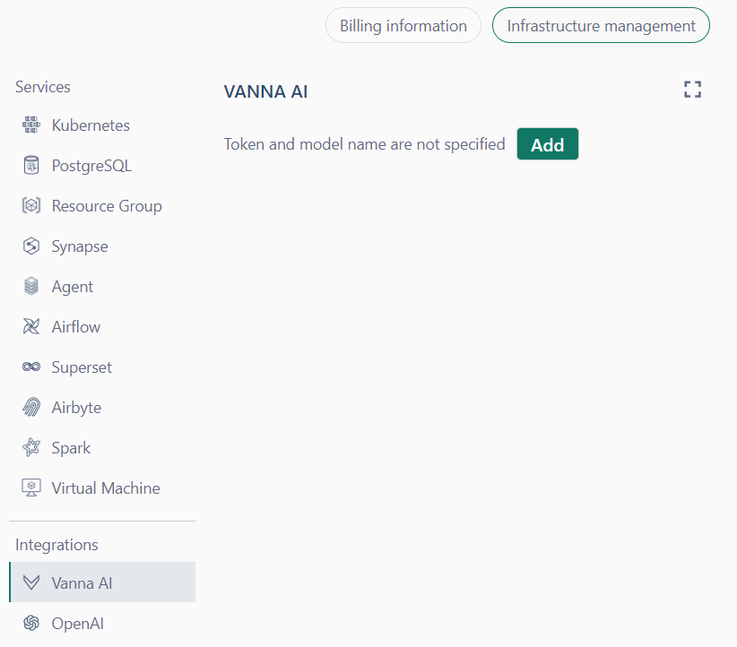
Task: Open the Billing information tab
Action: point(403,25)
